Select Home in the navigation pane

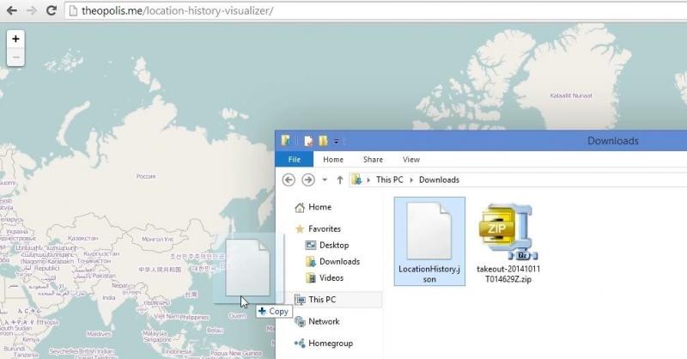(x=319, y=207)
